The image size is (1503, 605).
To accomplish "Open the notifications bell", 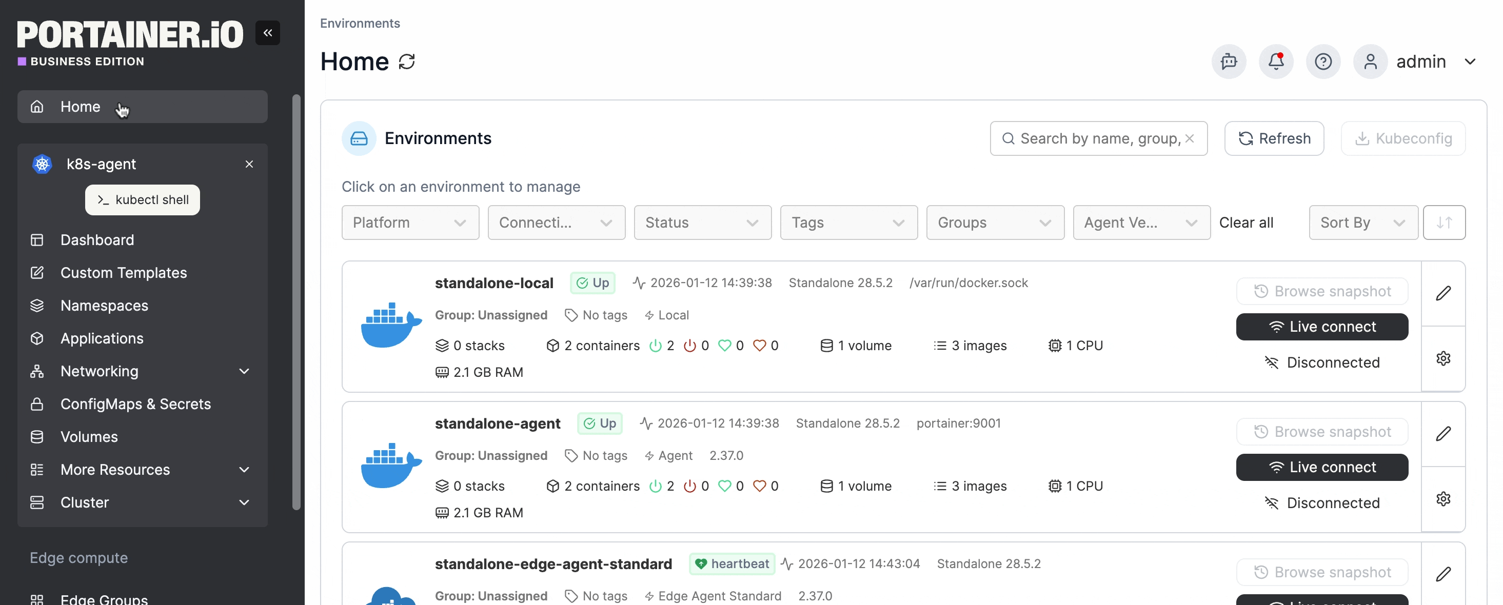I will click(x=1275, y=61).
